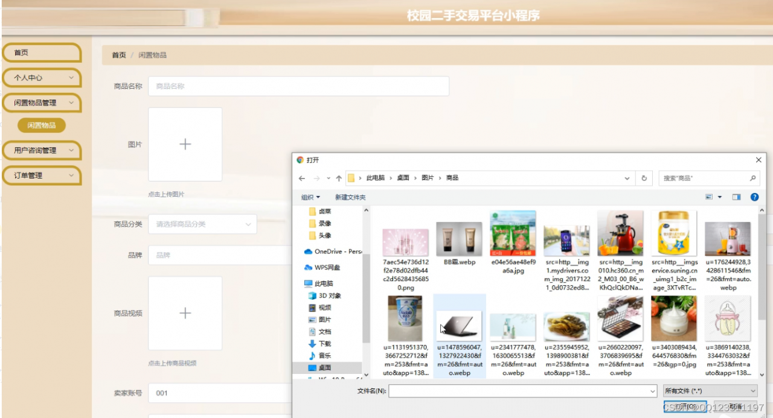Open the 闲置物品 submenu item
Screen dimensions: 773x418
coord(42,125)
